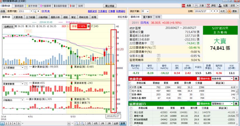Click help icon in 地緣券商 header
The height and width of the screenshot is (126, 240).
(x=198, y=79)
